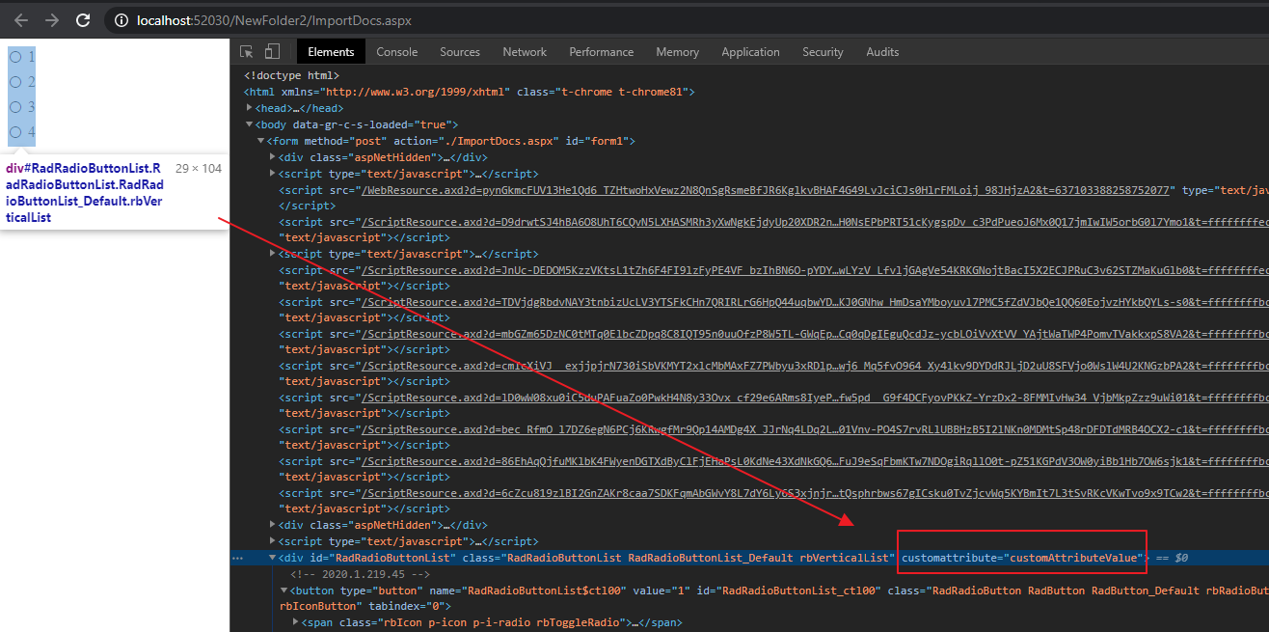Image resolution: width=1269 pixels, height=632 pixels.
Task: Select radio button option 2
Action: pos(16,82)
